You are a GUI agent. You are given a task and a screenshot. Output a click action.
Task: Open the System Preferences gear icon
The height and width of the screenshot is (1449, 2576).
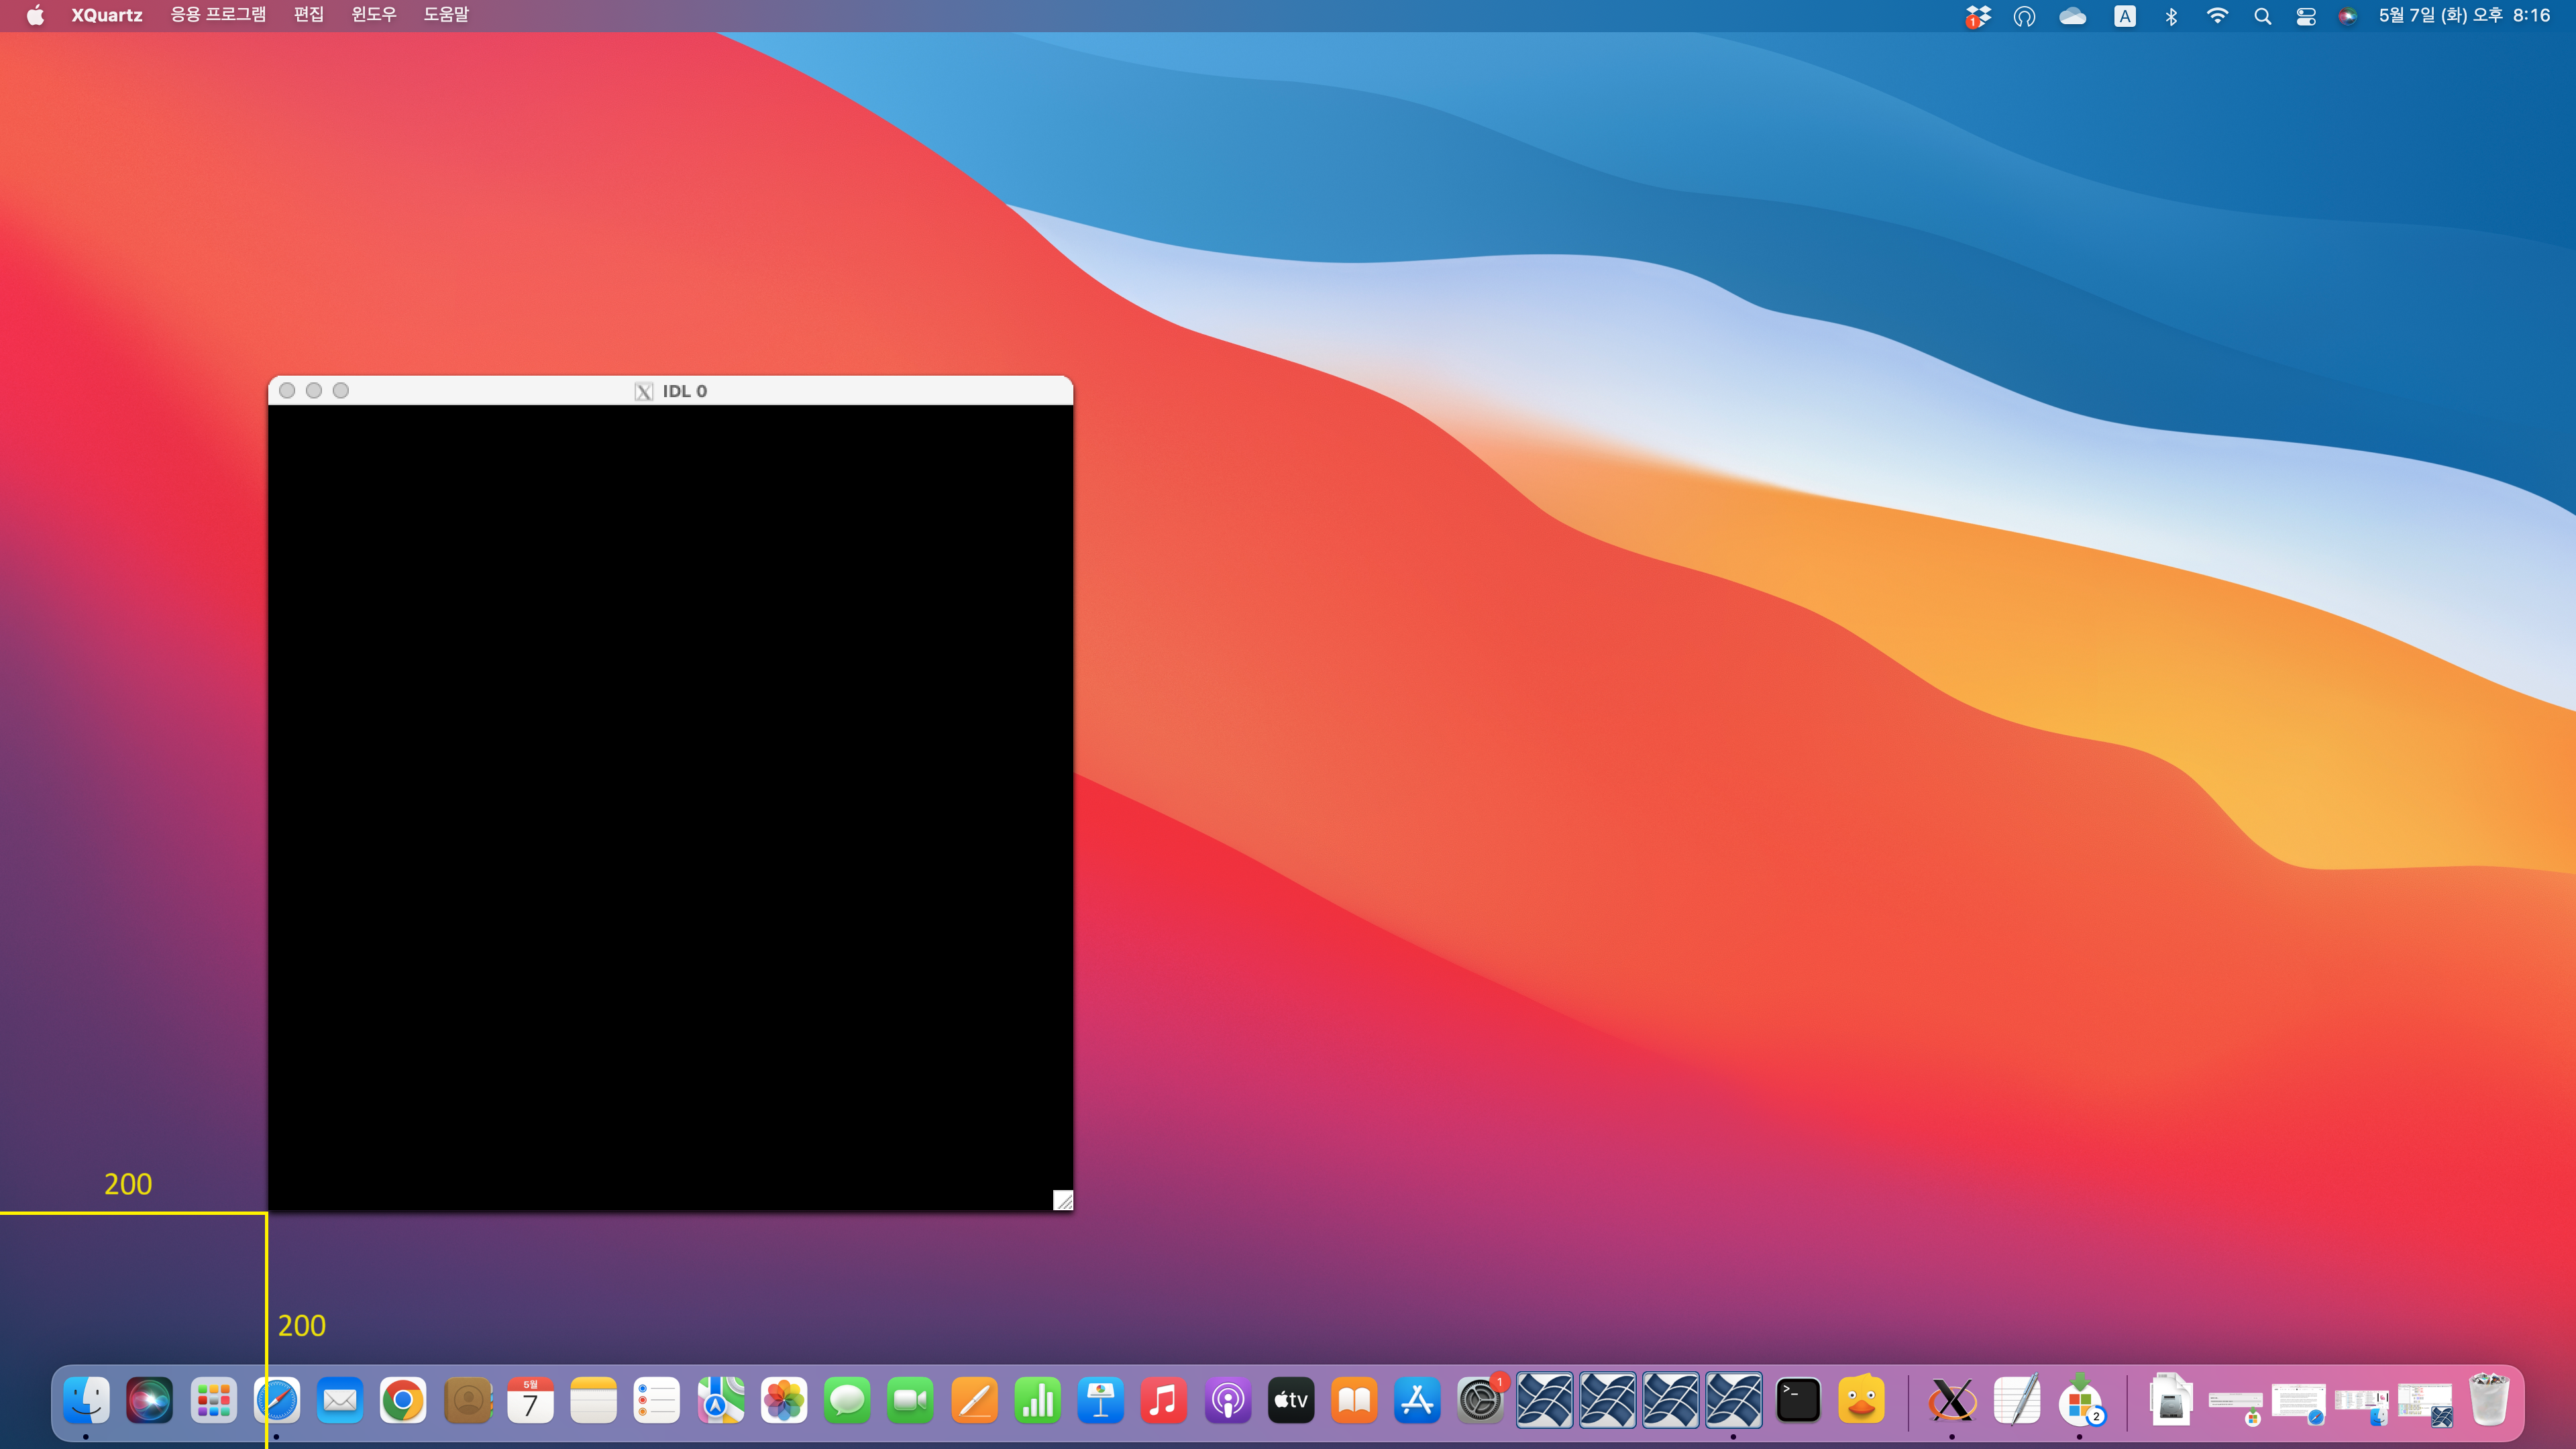pyautogui.click(x=1480, y=1400)
